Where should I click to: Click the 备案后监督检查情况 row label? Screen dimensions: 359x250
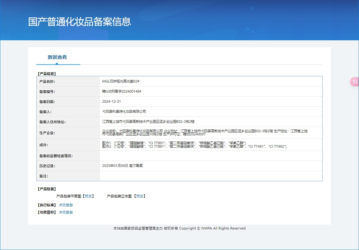click(56, 156)
